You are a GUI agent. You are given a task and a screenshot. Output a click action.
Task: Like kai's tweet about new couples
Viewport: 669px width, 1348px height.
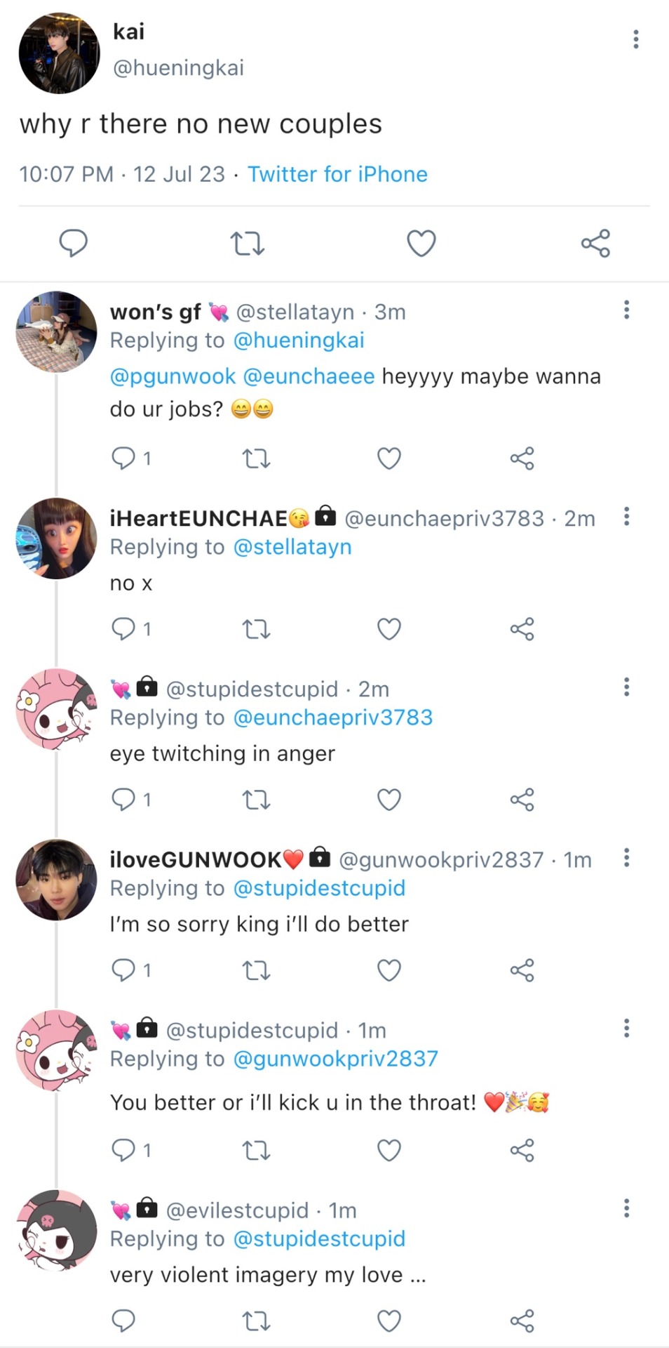[421, 244]
